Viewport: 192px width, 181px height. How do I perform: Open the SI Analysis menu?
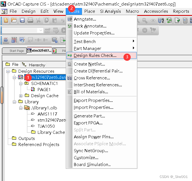click(x=110, y=11)
